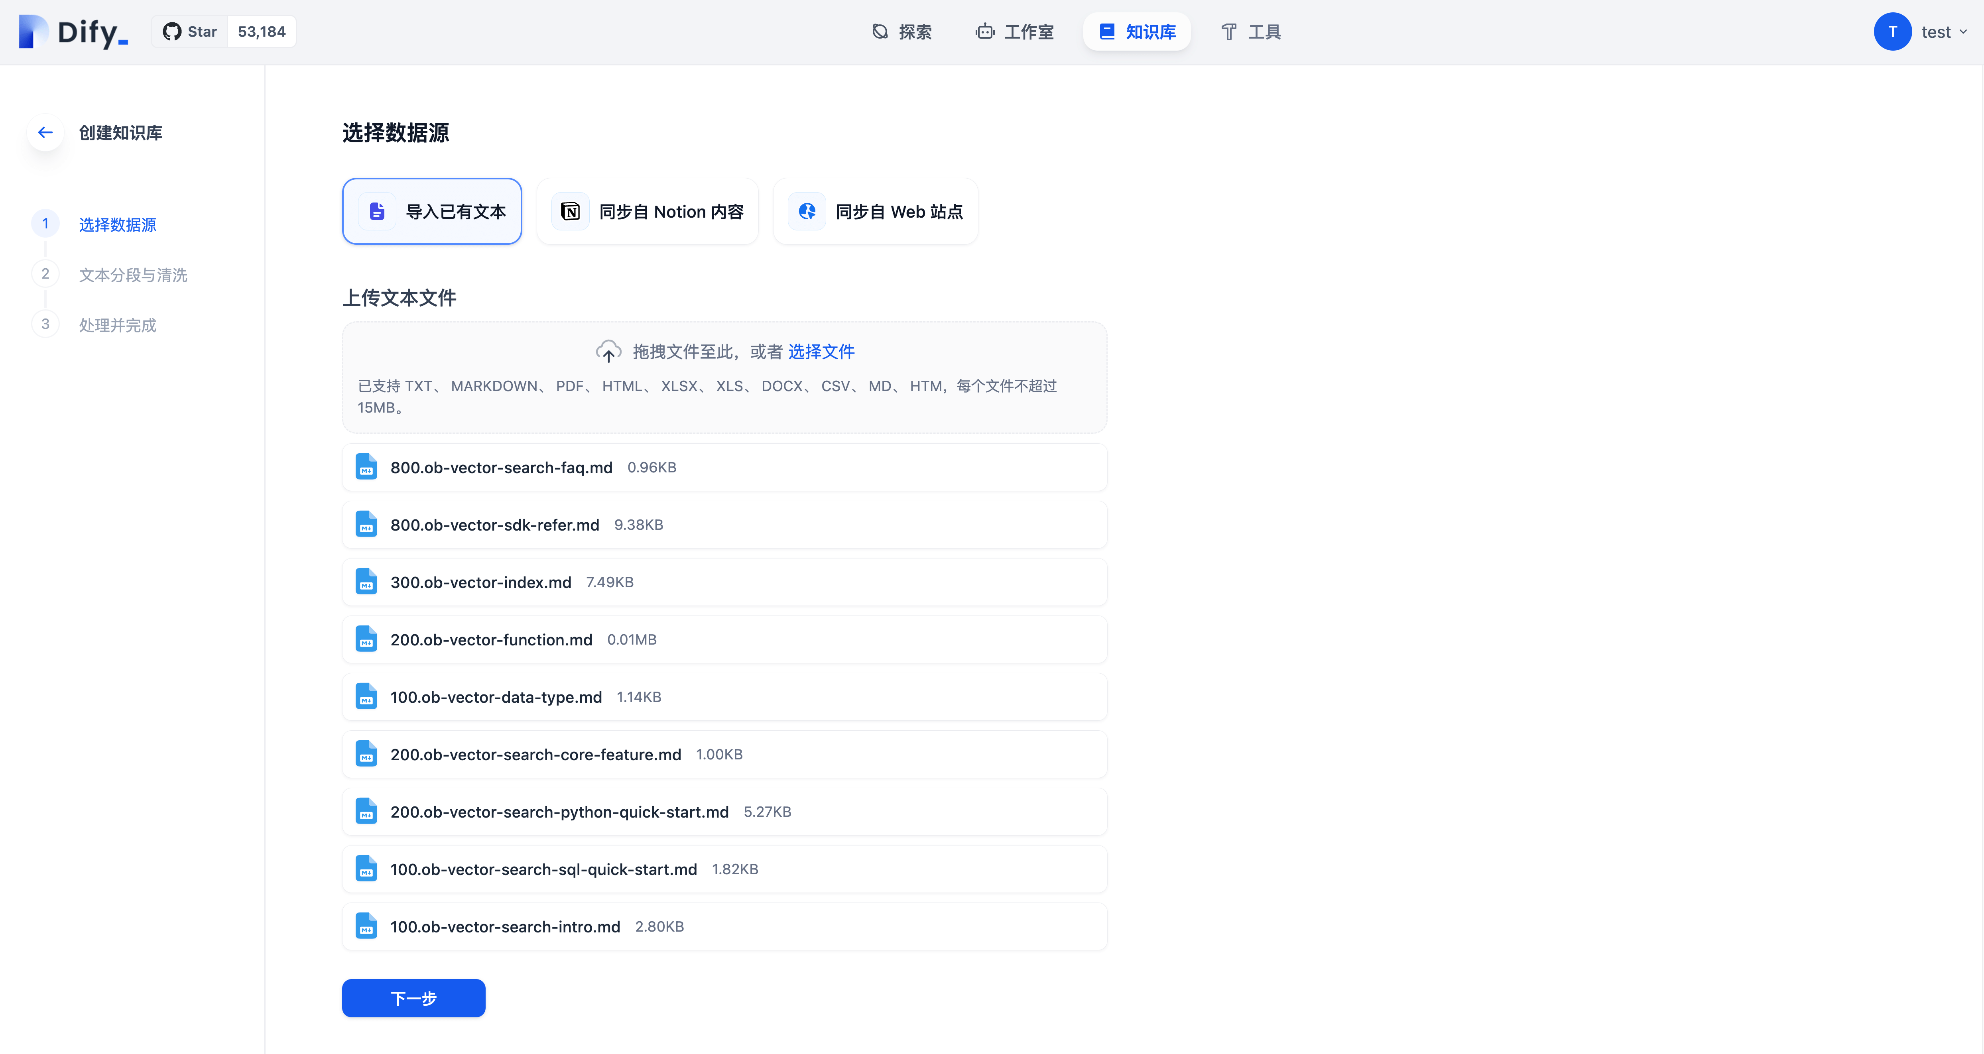Select step 处理并完成
The image size is (1984, 1054).
pyautogui.click(x=117, y=325)
